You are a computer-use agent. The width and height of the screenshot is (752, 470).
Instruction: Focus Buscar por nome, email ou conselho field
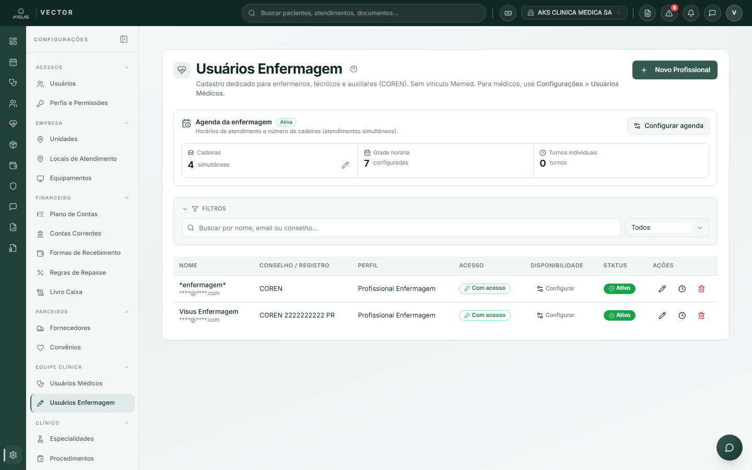[x=402, y=228]
